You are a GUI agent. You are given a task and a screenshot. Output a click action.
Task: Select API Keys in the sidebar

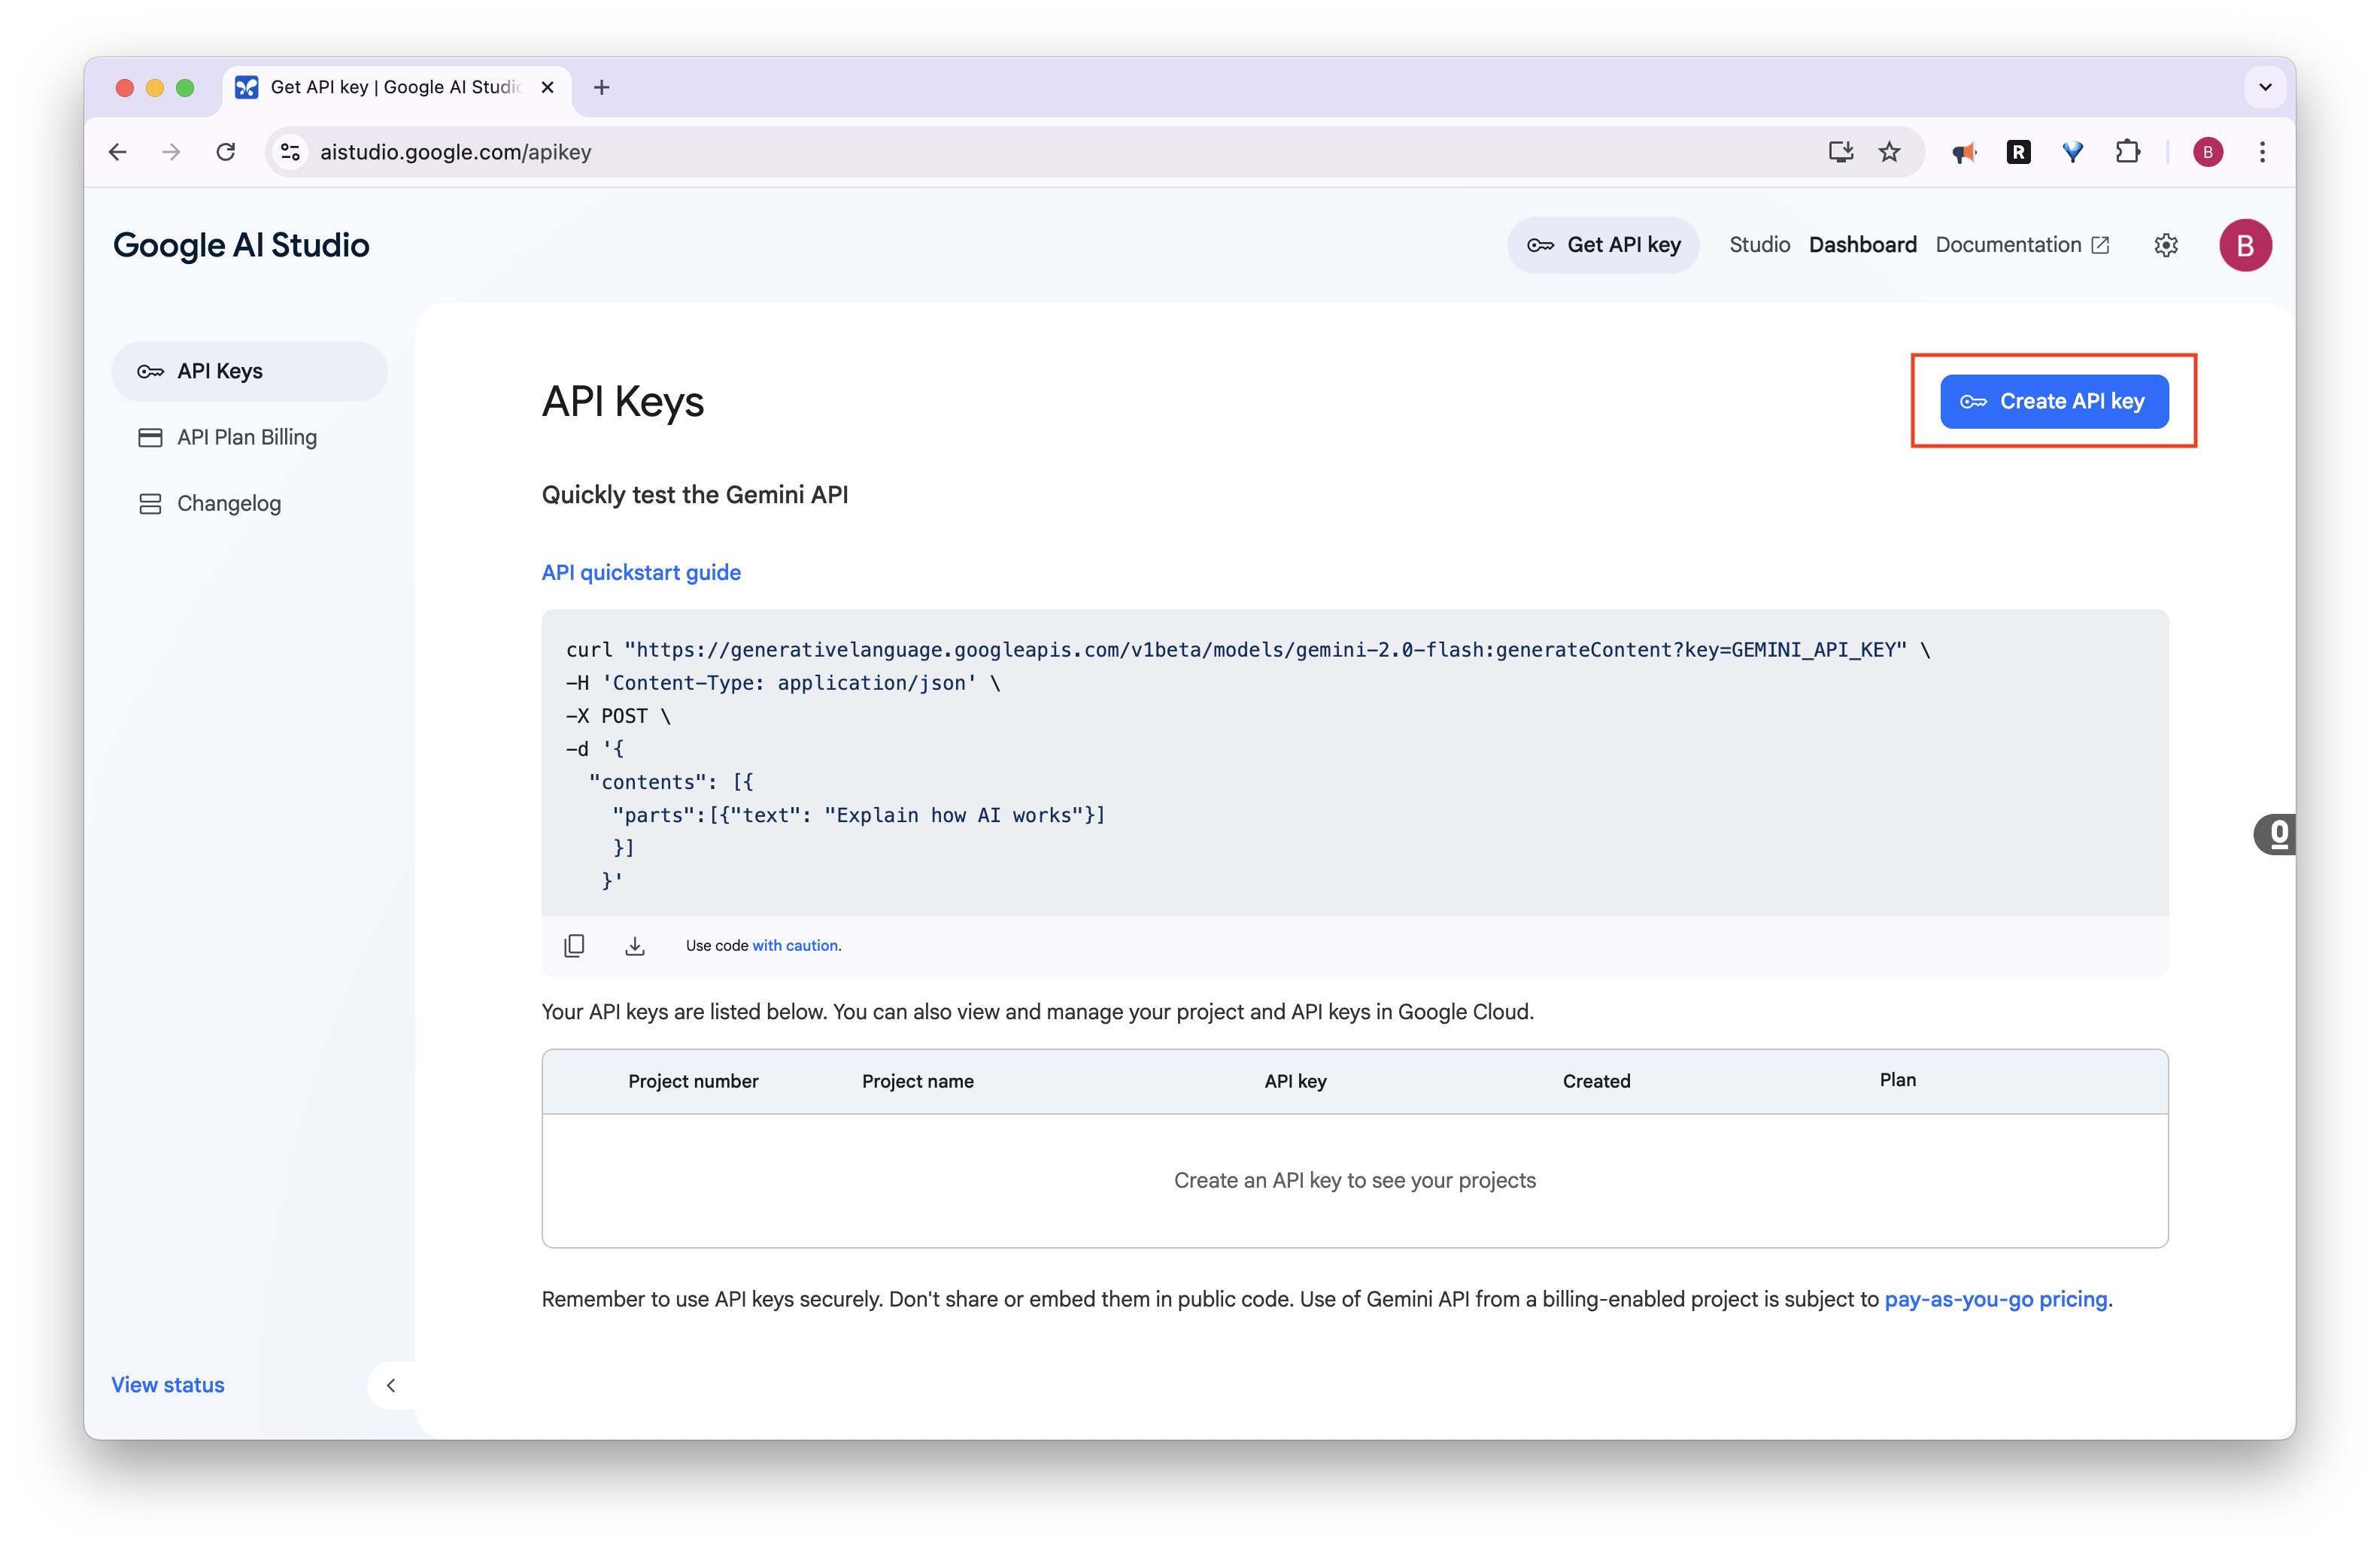point(249,371)
